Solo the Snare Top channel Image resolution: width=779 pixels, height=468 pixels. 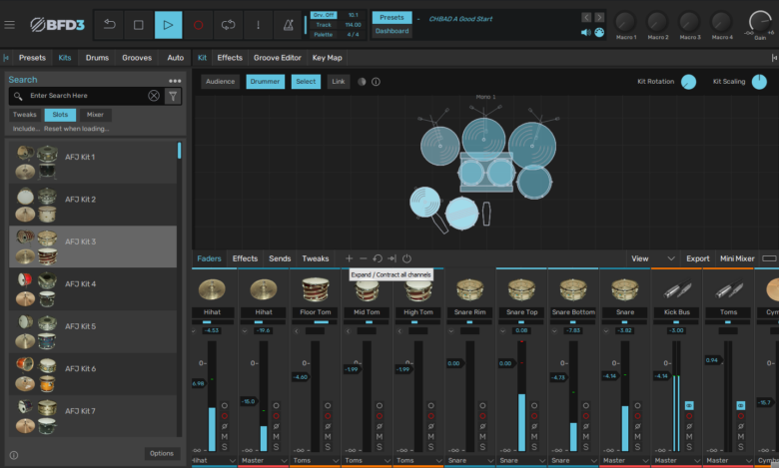pyautogui.click(x=534, y=447)
